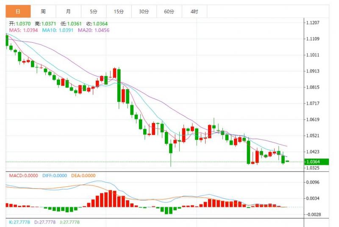
Task: Select the 日 daily timeframe tab
Action: pyautogui.click(x=18, y=11)
